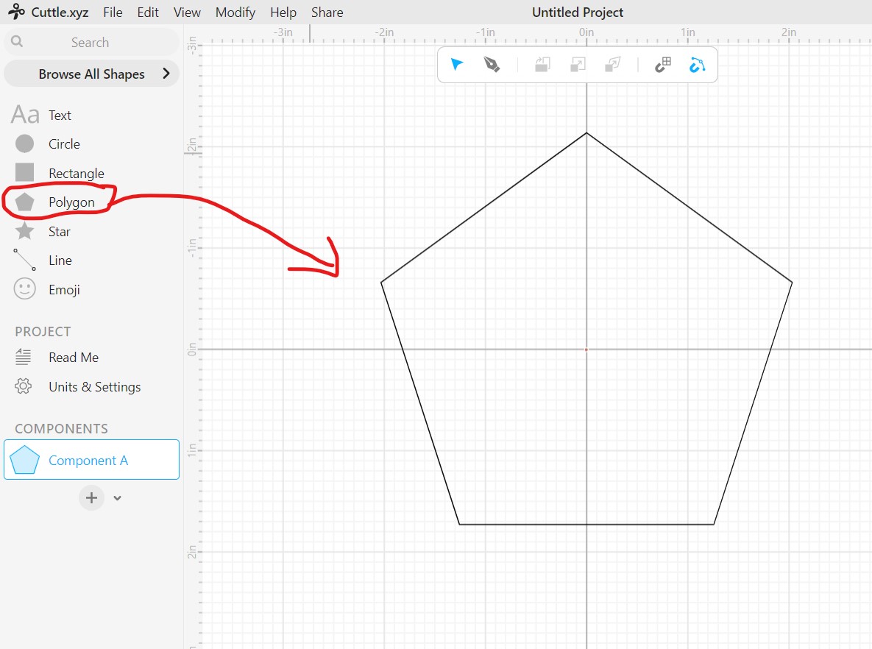Add a new component with plus button
Screen dimensions: 872x649
pos(91,498)
